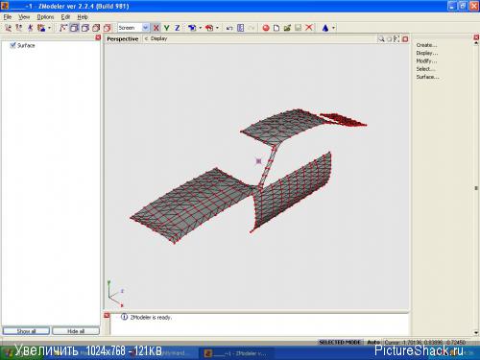Select the Objects level tool
The image size is (480, 360).
[x=41, y=28]
